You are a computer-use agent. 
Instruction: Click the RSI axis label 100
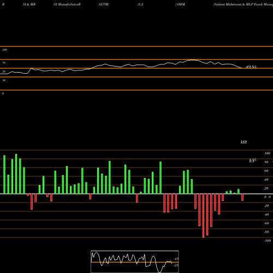point(4,50)
